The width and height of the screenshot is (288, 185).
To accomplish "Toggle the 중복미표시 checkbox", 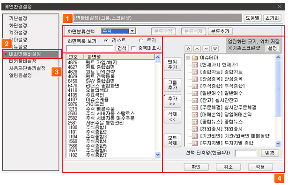I will (133, 48).
